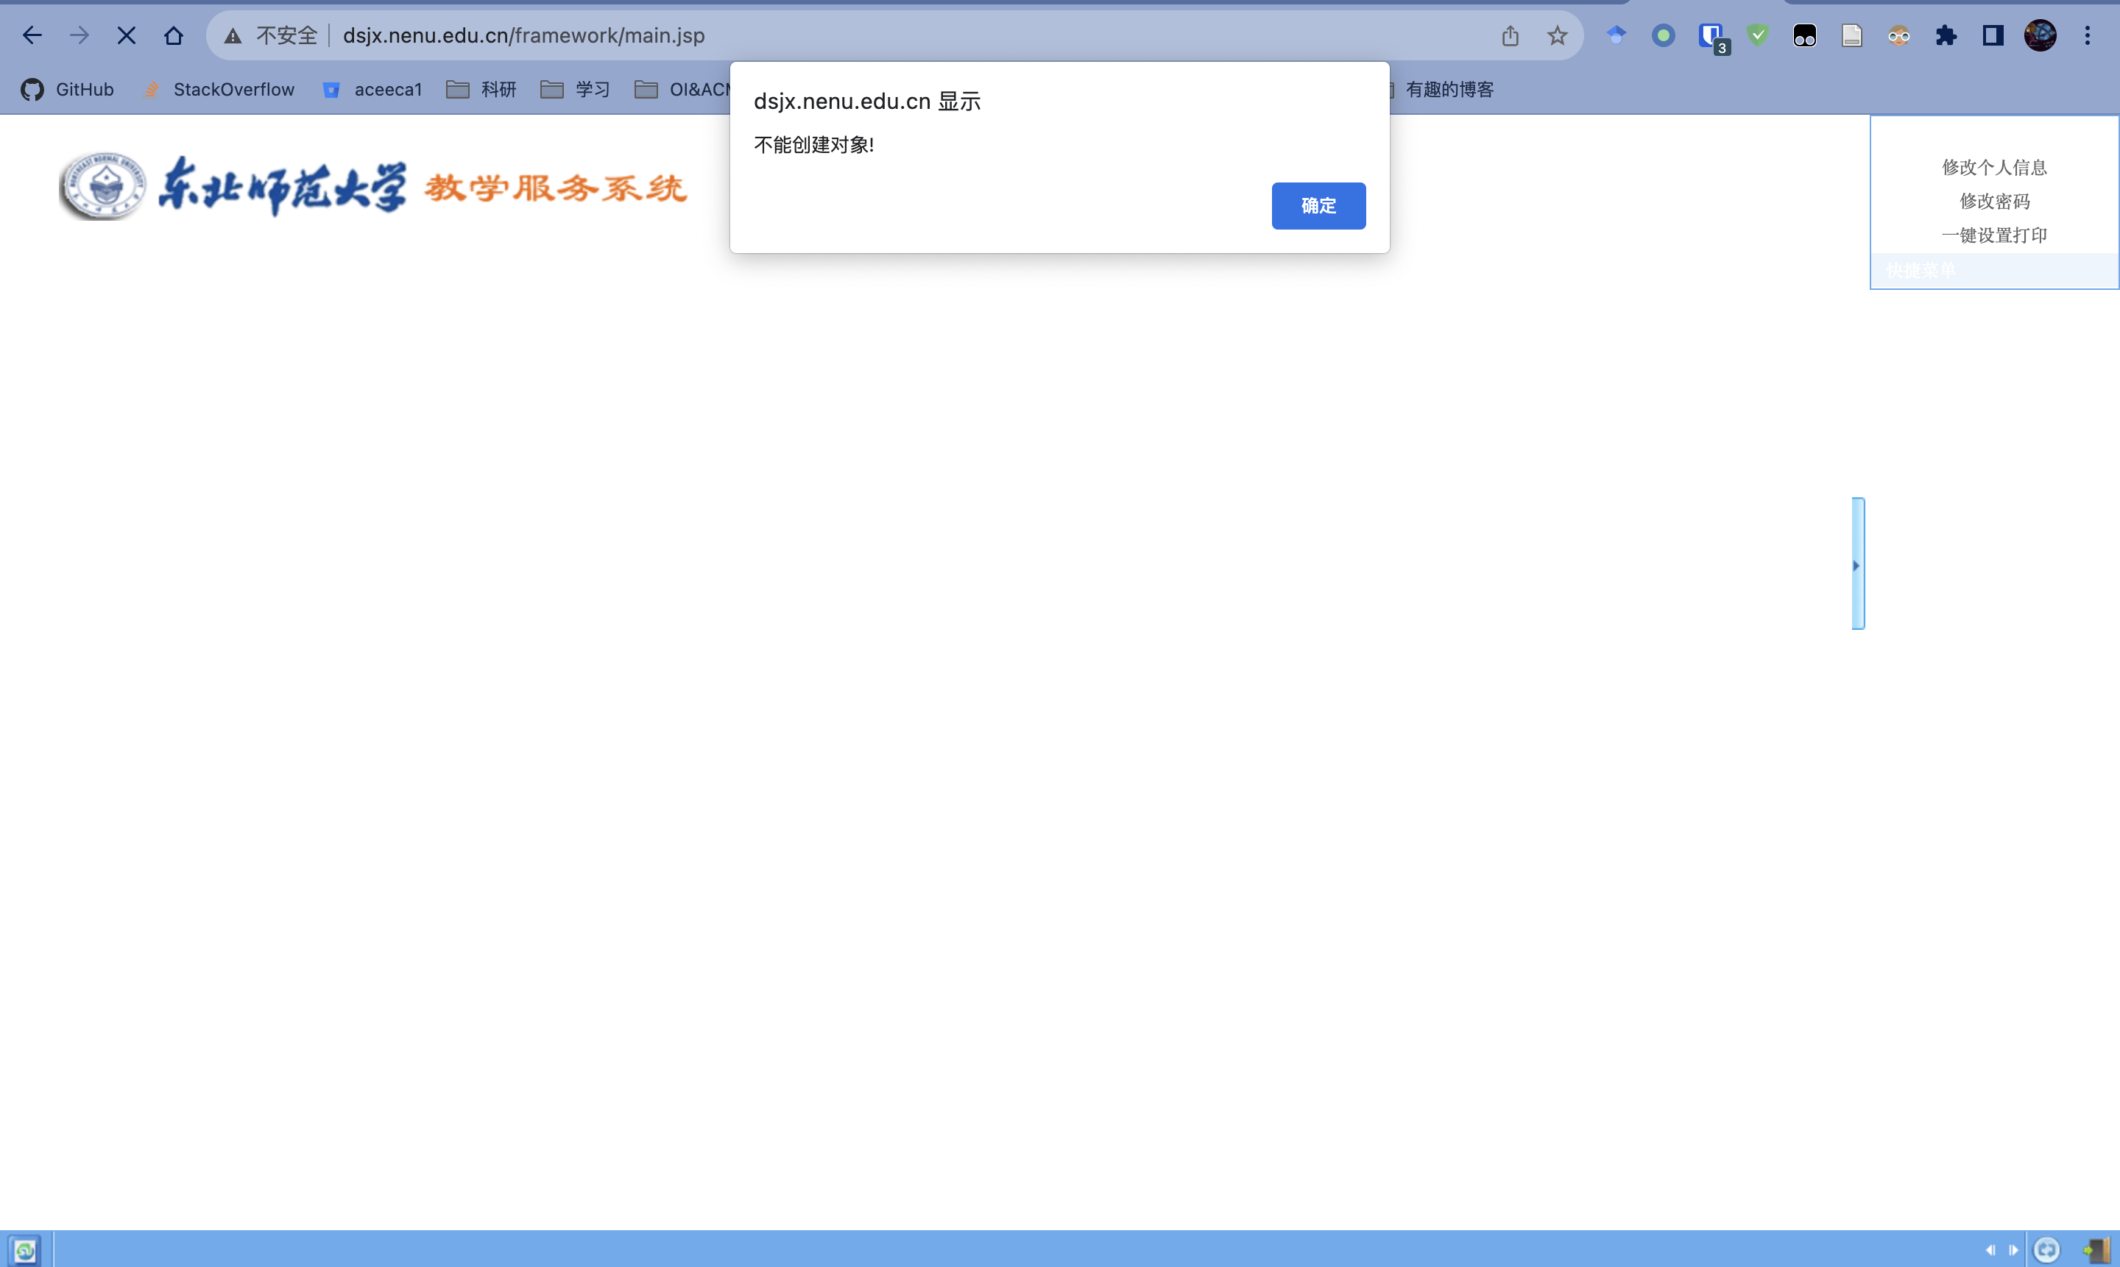Open the 学习 bookmarks folder
Viewport: 2120px width, 1267px height.
coord(576,90)
